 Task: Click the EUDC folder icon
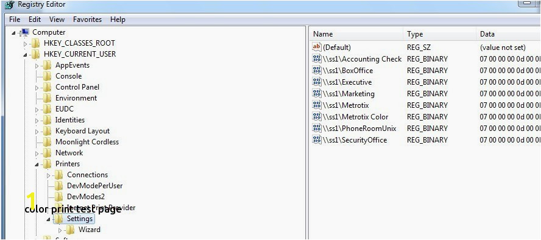pos(48,109)
